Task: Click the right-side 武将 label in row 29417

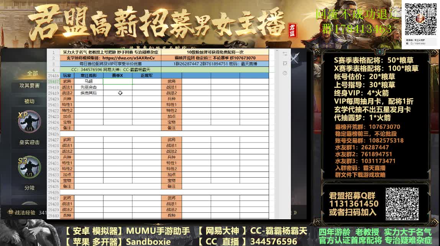Action: pyautogui.click(x=171, y=81)
